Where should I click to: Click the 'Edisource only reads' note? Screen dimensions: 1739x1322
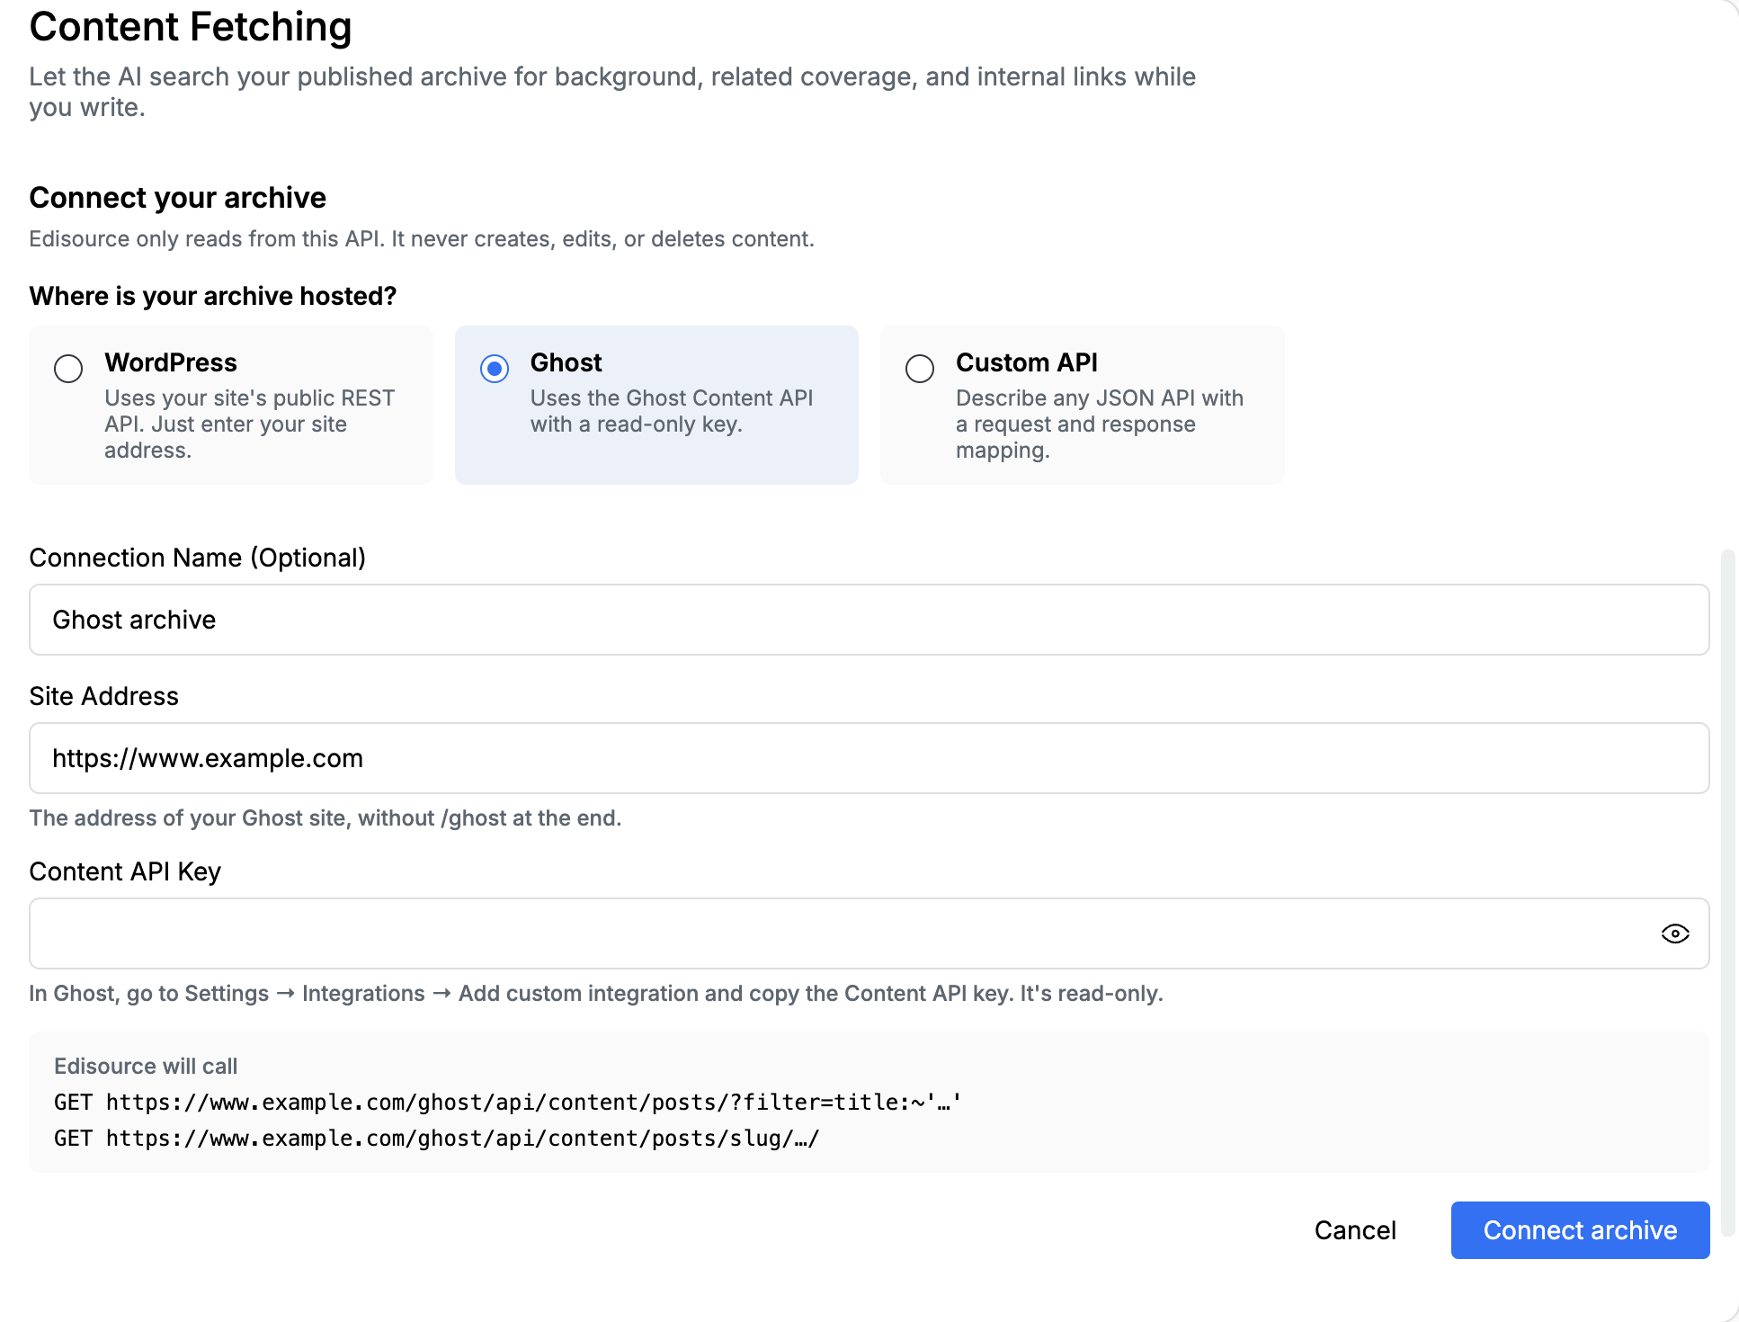pos(422,239)
